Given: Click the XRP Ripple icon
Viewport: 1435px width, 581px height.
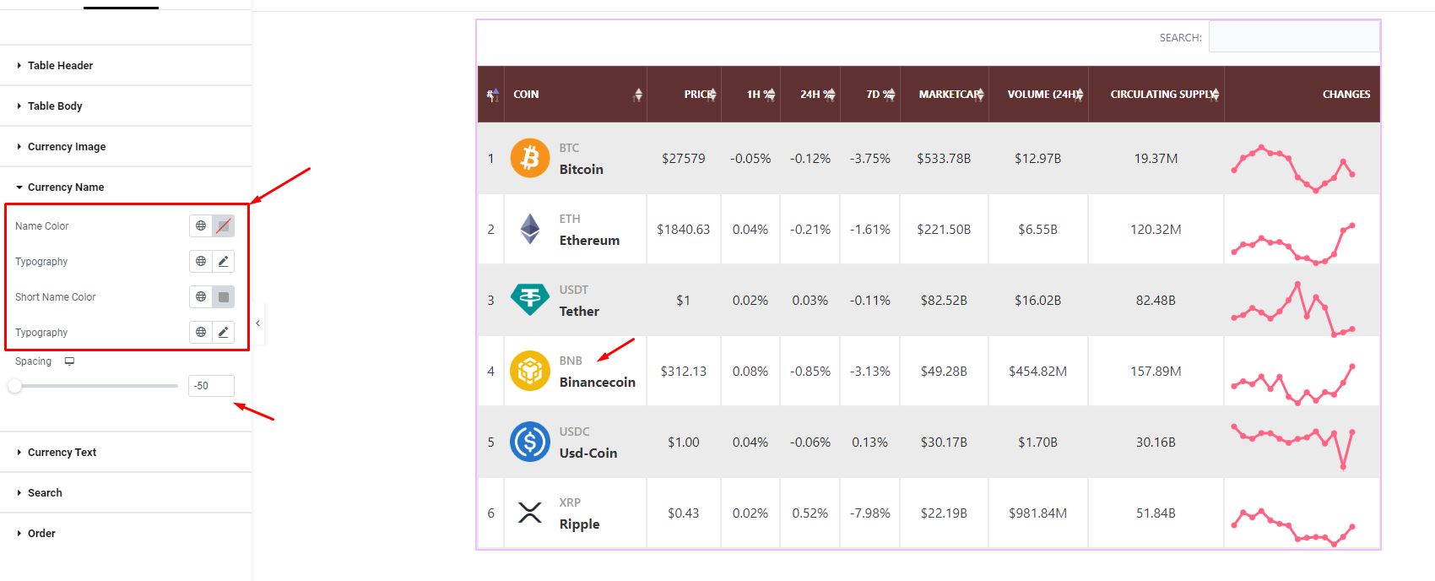Looking at the screenshot, I should (529, 513).
